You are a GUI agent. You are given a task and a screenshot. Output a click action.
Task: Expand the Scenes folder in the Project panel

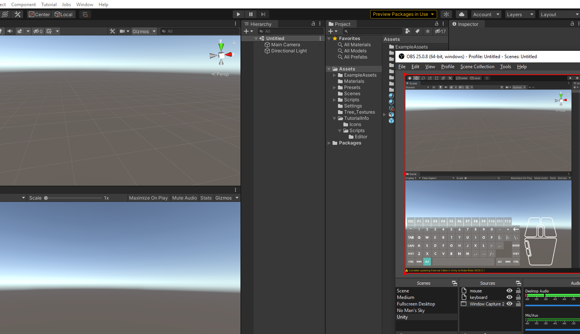(335, 93)
